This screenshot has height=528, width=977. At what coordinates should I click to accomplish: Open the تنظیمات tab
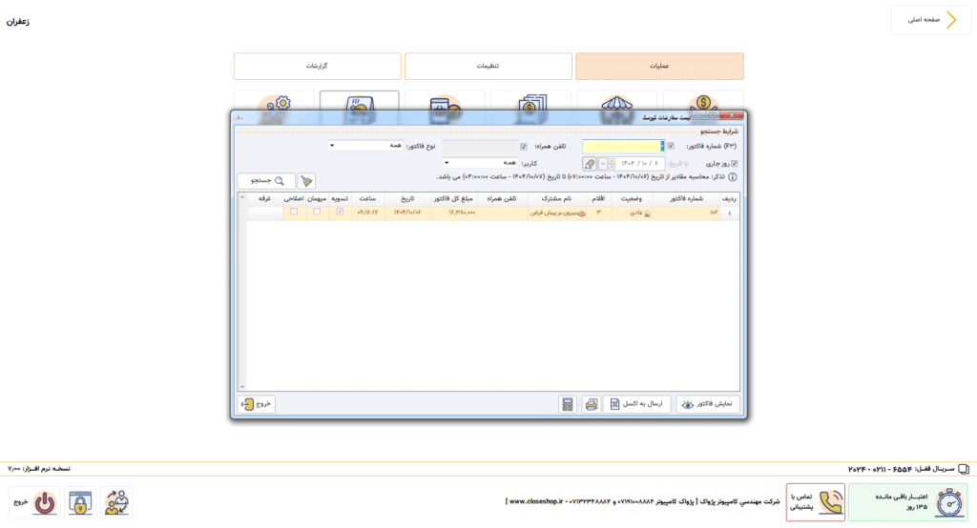tap(488, 66)
